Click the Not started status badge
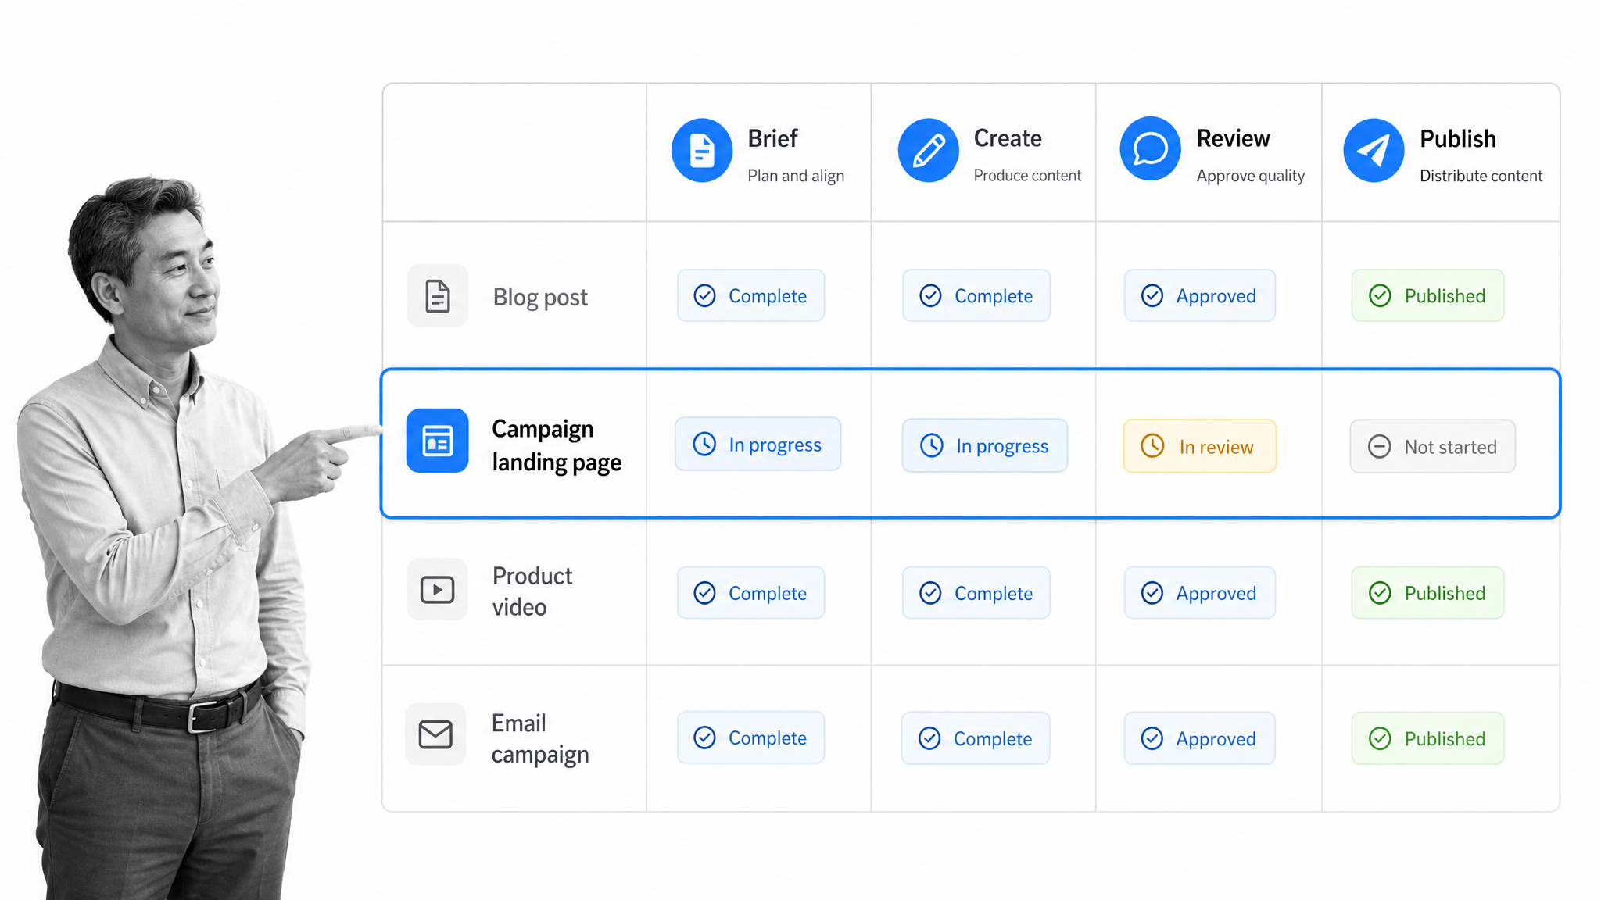 [1433, 446]
